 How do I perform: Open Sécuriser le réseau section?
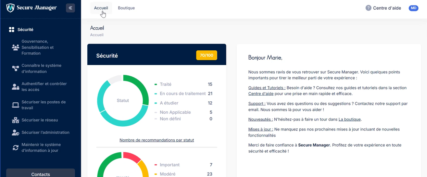click(40, 120)
